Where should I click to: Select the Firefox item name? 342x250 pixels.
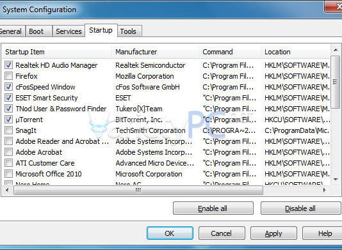26,76
